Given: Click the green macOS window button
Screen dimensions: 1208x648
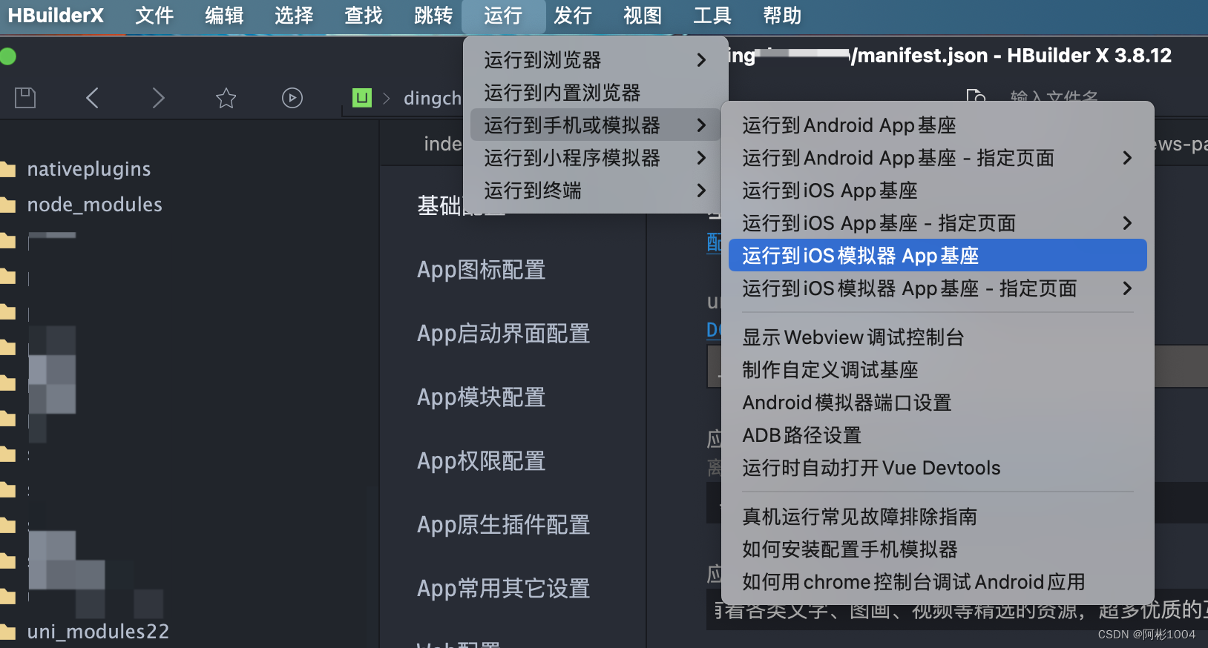Looking at the screenshot, I should [x=8, y=56].
